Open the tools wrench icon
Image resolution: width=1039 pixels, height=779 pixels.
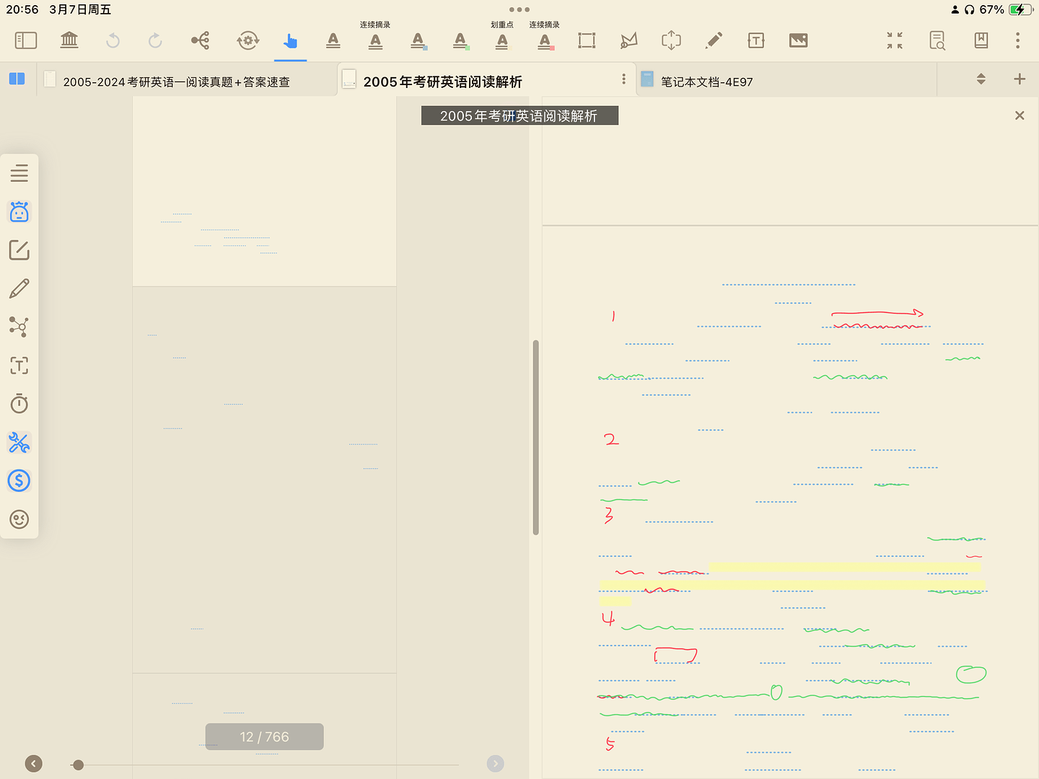[x=19, y=442]
